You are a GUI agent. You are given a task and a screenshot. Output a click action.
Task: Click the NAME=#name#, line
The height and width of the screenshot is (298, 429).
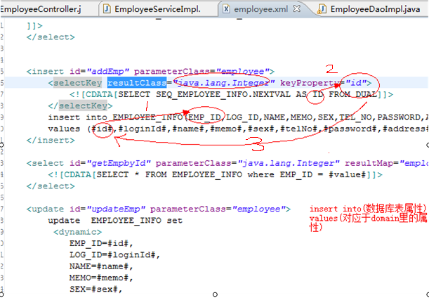tap(101, 266)
